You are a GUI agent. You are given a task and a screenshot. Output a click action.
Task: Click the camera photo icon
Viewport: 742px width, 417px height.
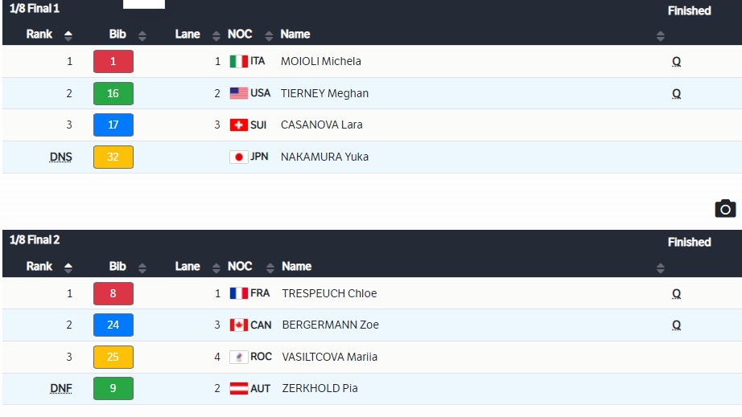pyautogui.click(x=725, y=209)
